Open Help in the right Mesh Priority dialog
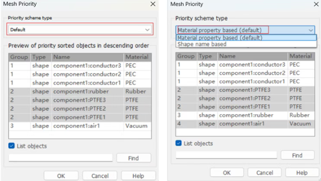 click(302, 173)
